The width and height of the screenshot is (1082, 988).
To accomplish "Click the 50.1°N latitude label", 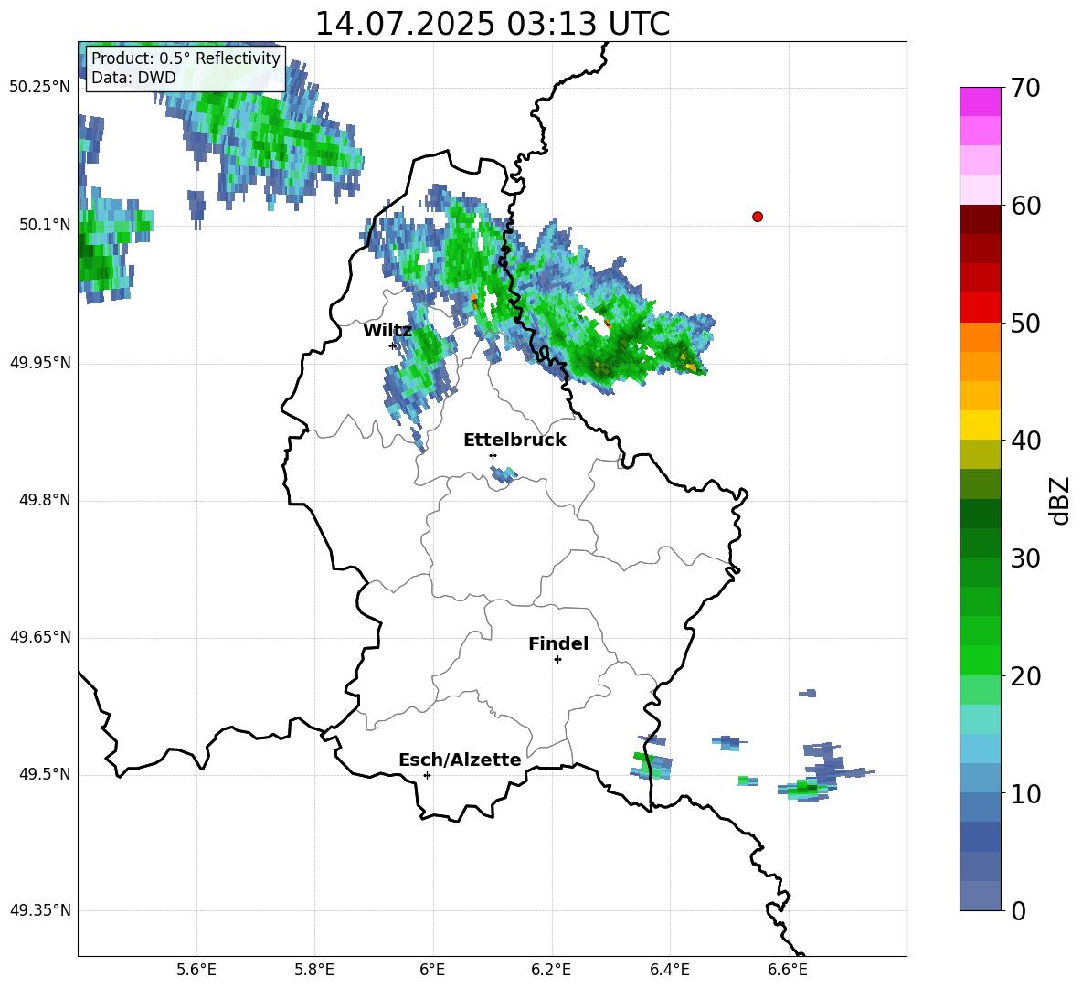I will [46, 225].
